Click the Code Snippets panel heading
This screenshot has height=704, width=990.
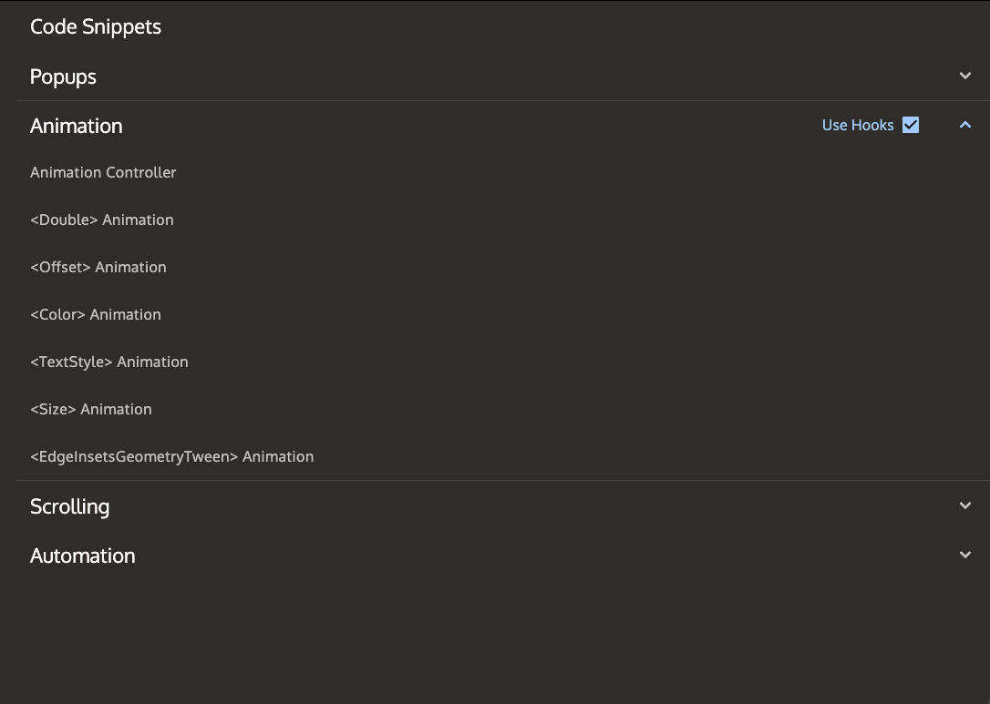95,26
